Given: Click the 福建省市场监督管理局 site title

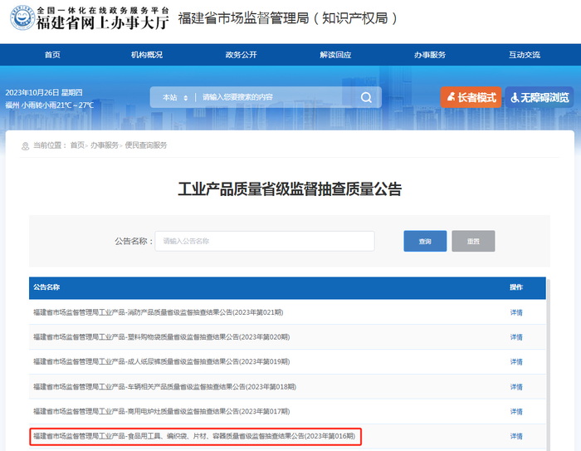Looking at the screenshot, I should point(287,18).
